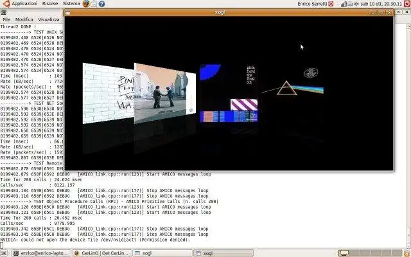Click the terminal window icon above File
The image size is (411, 257).
click(3, 12)
